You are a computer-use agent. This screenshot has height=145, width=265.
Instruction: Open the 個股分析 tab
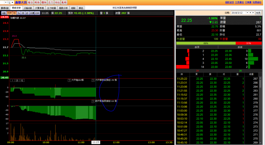point(63,8)
